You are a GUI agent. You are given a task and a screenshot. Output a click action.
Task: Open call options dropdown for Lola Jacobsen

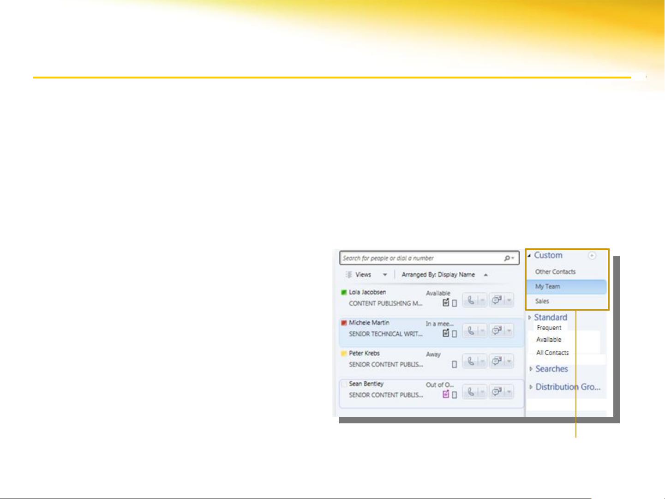pyautogui.click(x=482, y=301)
